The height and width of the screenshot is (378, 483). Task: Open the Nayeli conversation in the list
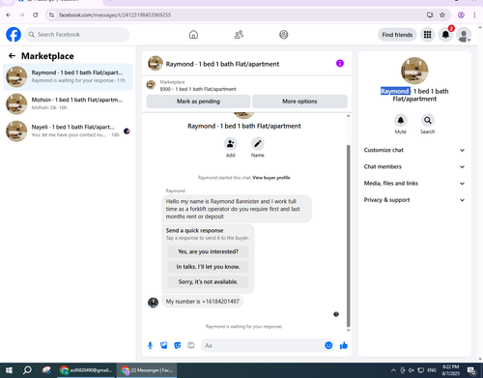[68, 131]
